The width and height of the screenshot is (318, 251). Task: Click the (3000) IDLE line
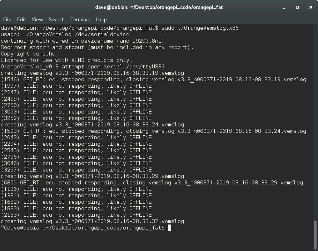click(x=76, y=112)
